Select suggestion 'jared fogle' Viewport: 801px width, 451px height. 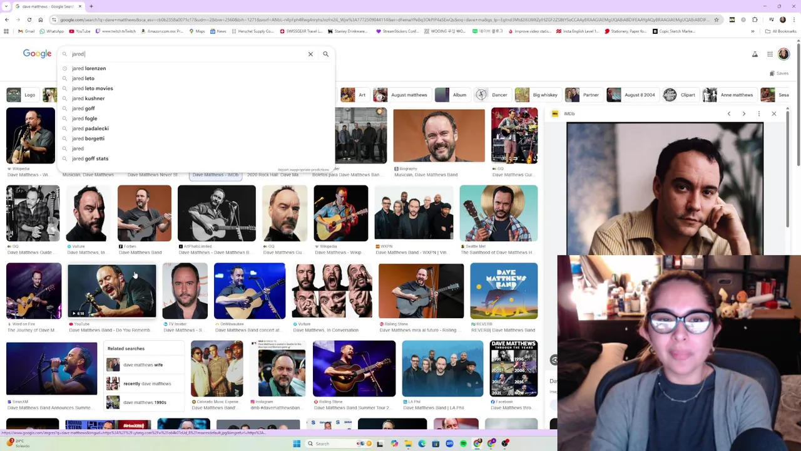pos(196,118)
